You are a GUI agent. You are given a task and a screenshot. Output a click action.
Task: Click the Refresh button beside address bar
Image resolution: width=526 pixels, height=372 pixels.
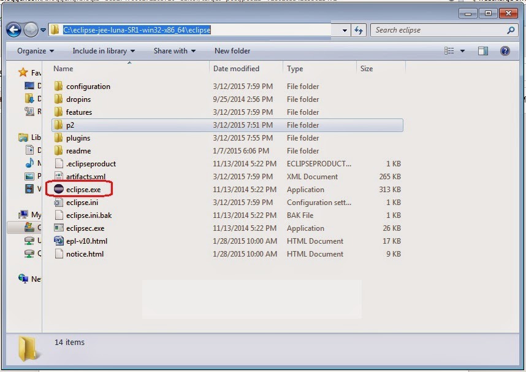[359, 30]
